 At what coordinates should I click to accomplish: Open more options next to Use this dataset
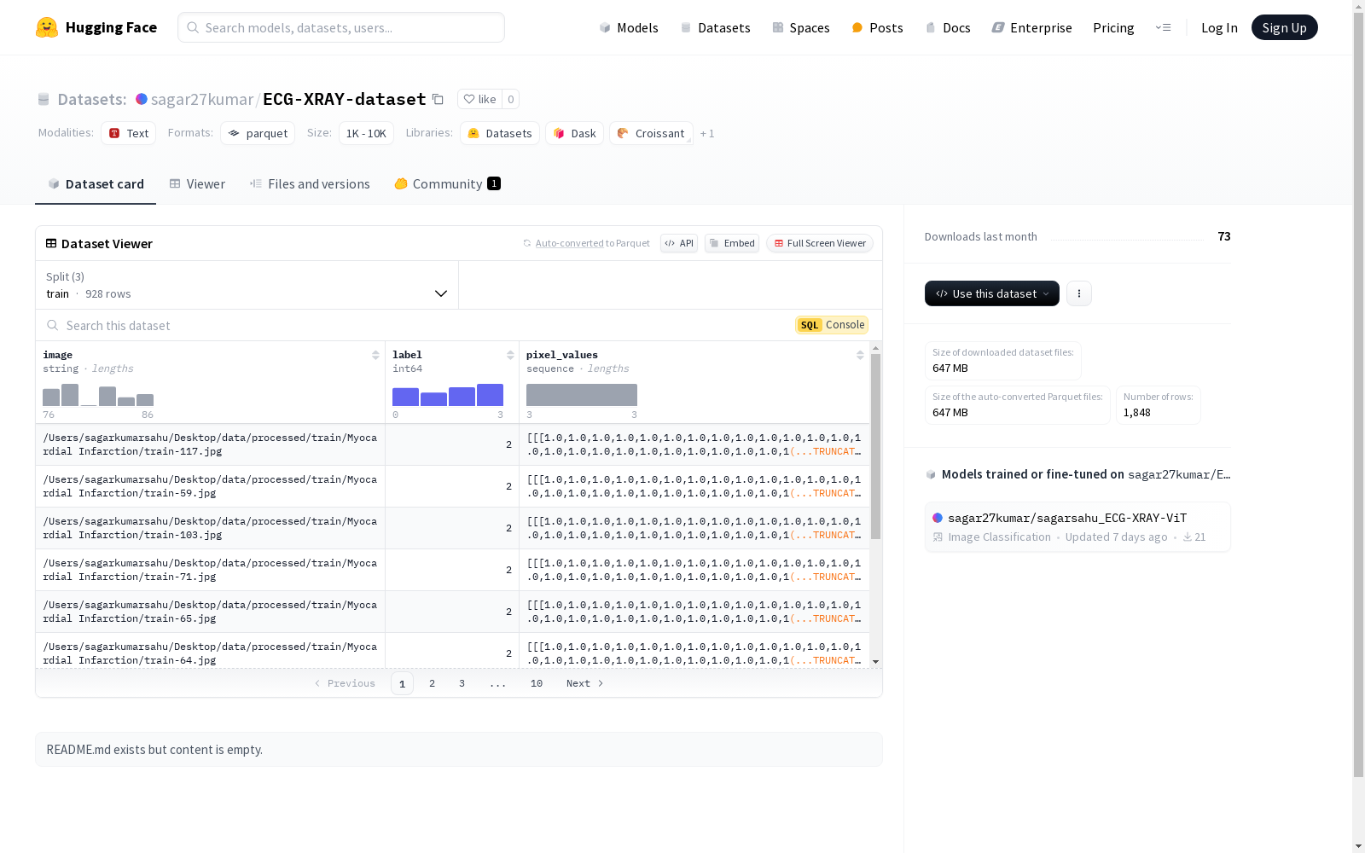point(1079,293)
